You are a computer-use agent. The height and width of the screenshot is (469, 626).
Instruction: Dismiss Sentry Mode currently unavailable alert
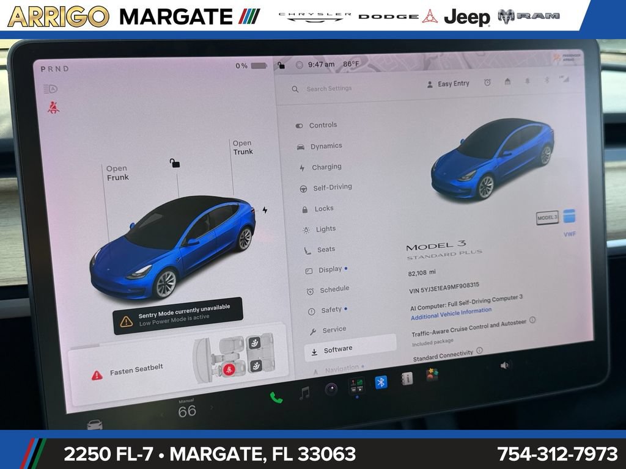tap(178, 316)
